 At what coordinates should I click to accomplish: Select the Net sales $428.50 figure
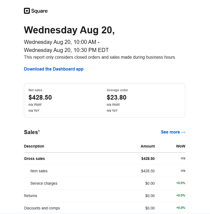(x=40, y=97)
